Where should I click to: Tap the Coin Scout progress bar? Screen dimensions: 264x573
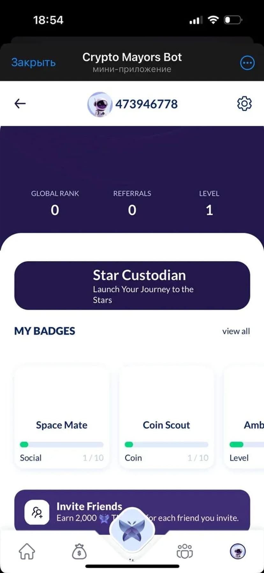[166, 444]
